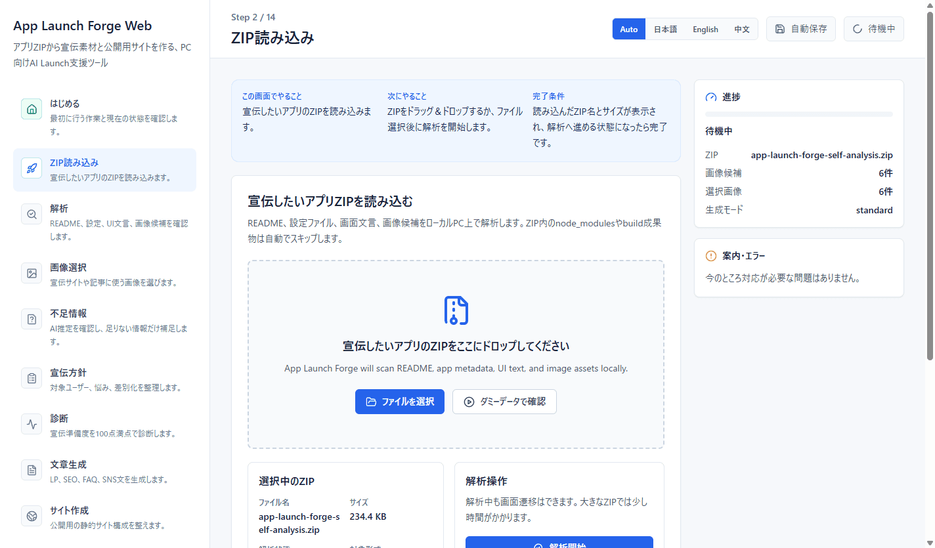Image resolution: width=935 pixels, height=548 pixels.
Task: Click the この画面でやること label
Action: [x=272, y=96]
